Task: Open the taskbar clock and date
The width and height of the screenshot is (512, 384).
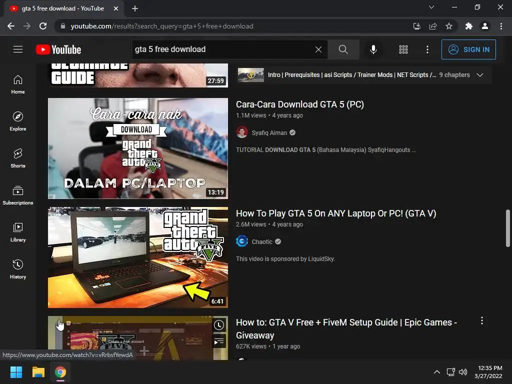Action: (x=488, y=372)
